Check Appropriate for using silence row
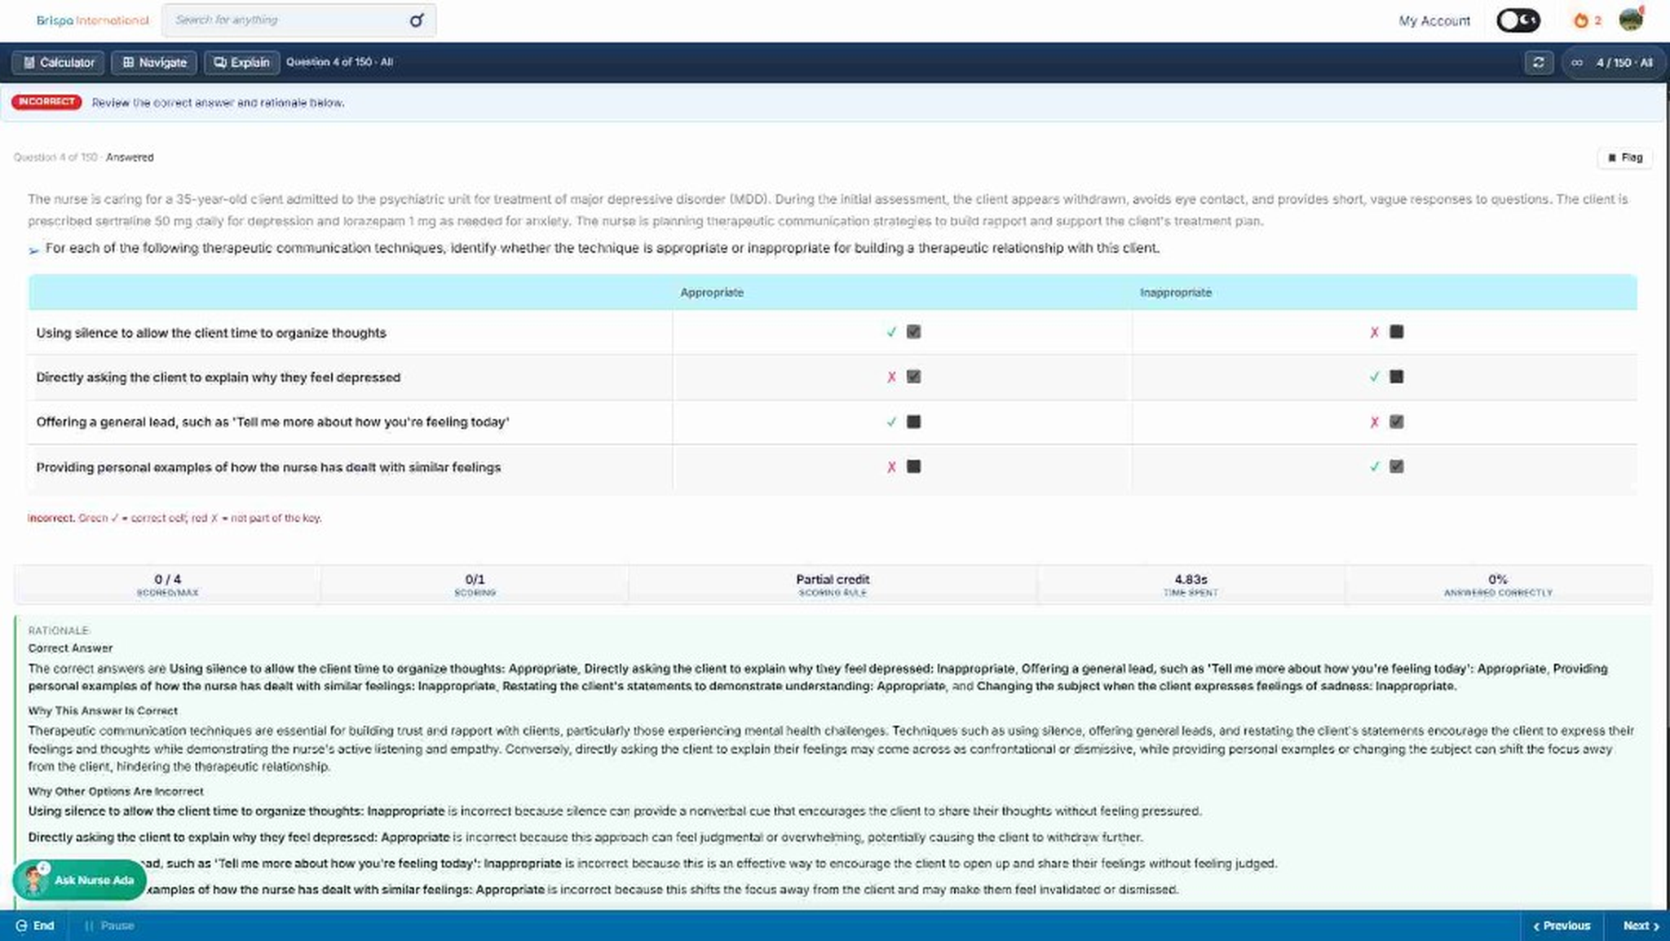This screenshot has height=941, width=1670. pos(913,332)
